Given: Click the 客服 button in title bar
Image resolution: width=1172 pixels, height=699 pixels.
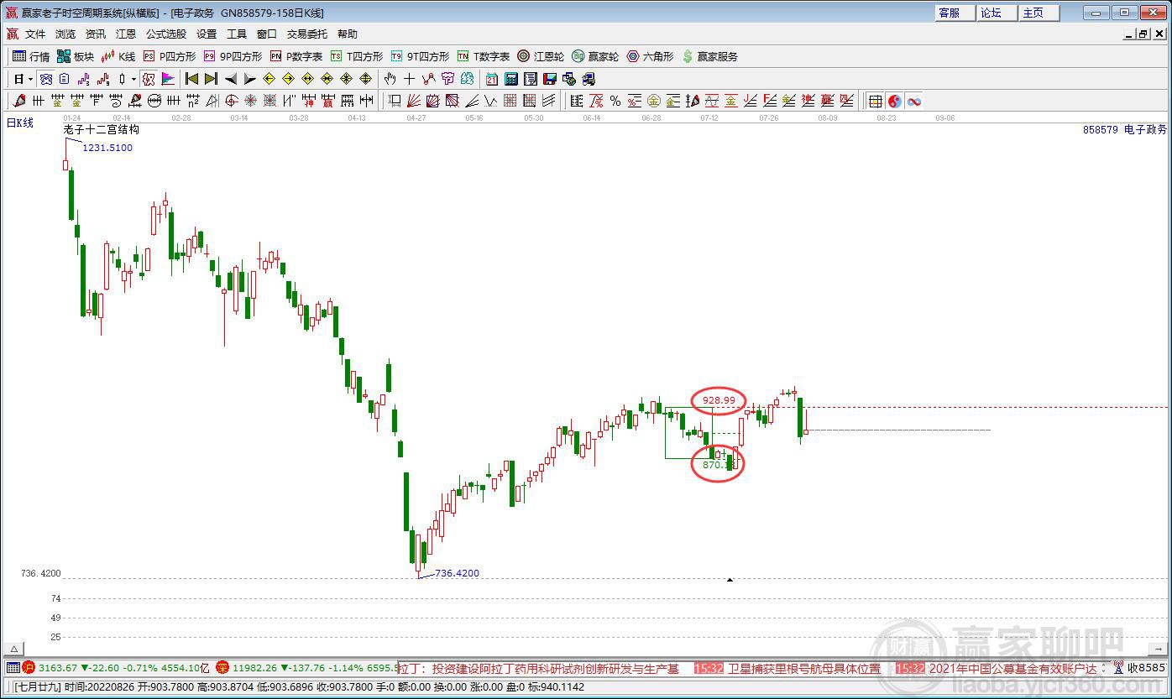Looking at the screenshot, I should 955,13.
